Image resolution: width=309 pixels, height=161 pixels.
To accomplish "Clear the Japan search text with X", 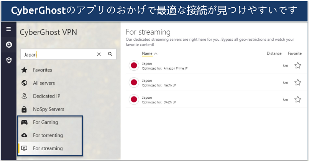I will pyautogui.click(x=99, y=55).
